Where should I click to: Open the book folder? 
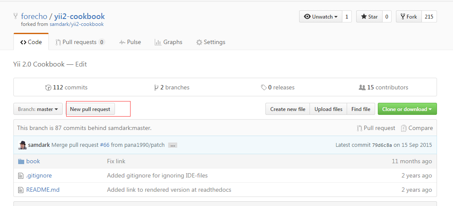tap(33, 161)
